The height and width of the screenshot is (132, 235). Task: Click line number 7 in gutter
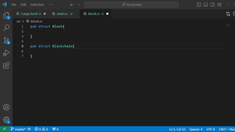(22, 56)
